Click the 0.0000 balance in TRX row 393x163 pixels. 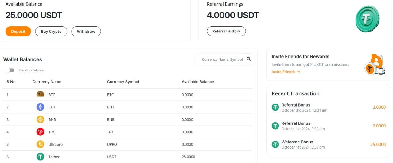187,132
